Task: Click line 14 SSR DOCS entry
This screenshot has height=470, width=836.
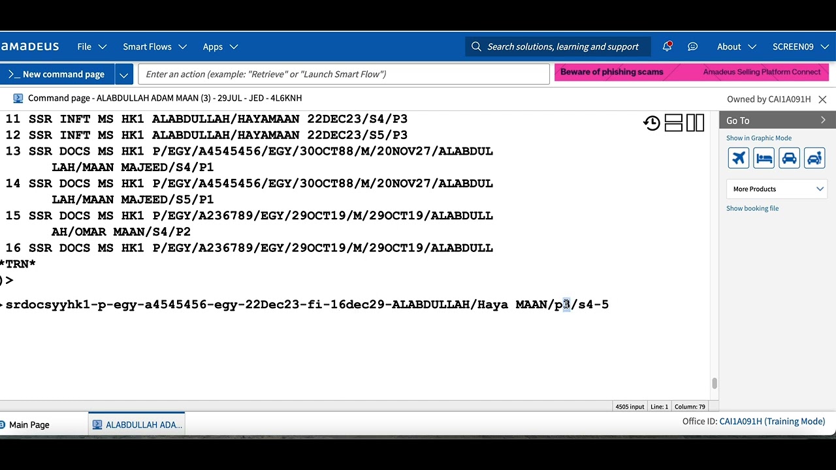Action: [249, 191]
